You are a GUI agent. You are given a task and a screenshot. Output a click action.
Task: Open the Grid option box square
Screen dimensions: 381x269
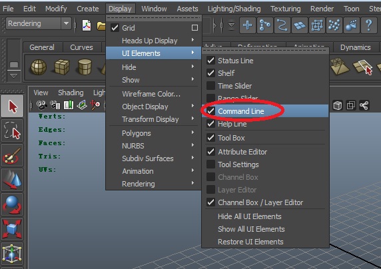pyautogui.click(x=194, y=28)
